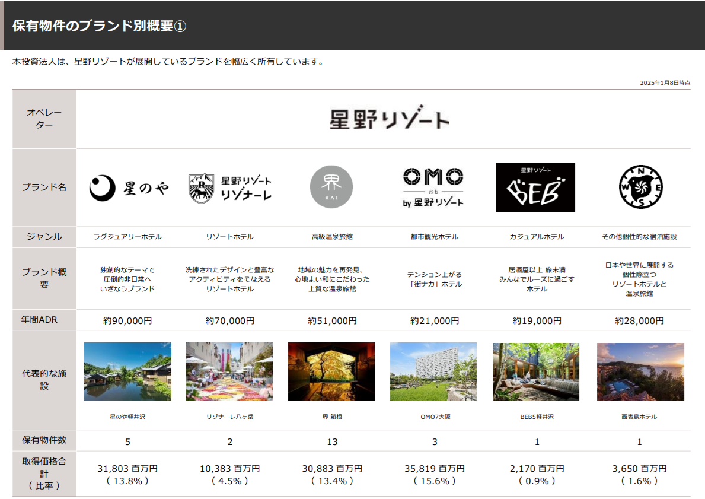
Task: Click the OMO by Hoshino Resorts logo
Action: point(433,187)
